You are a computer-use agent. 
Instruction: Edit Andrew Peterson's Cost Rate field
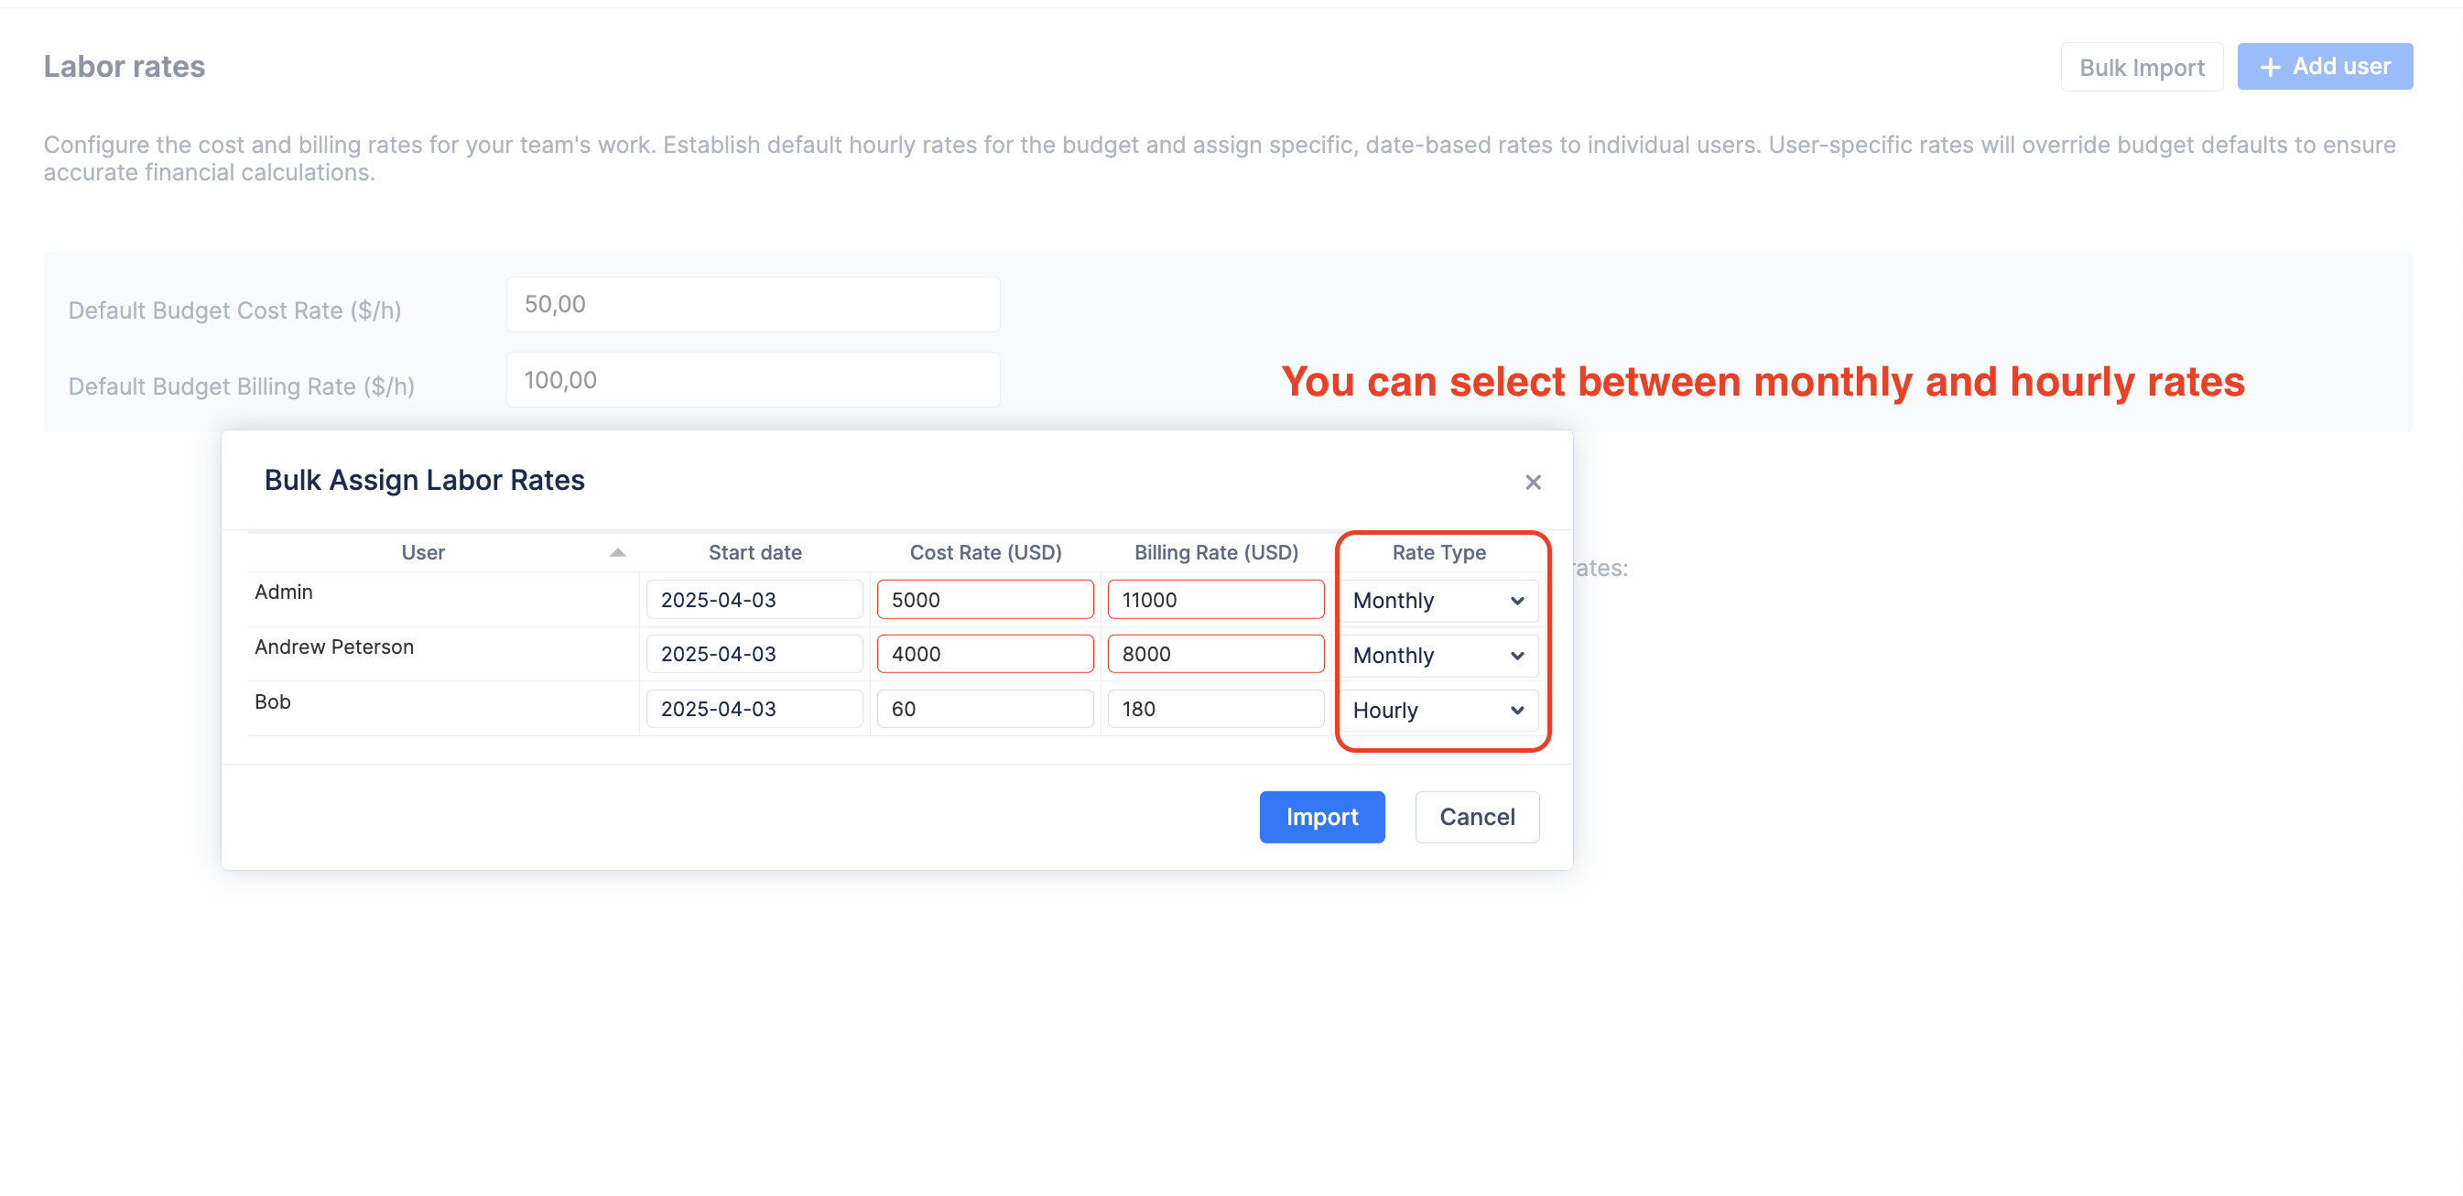click(984, 654)
